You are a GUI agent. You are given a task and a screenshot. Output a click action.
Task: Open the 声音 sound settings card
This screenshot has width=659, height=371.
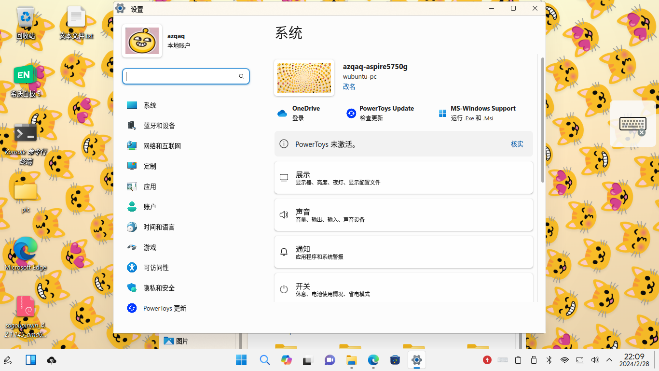(404, 215)
